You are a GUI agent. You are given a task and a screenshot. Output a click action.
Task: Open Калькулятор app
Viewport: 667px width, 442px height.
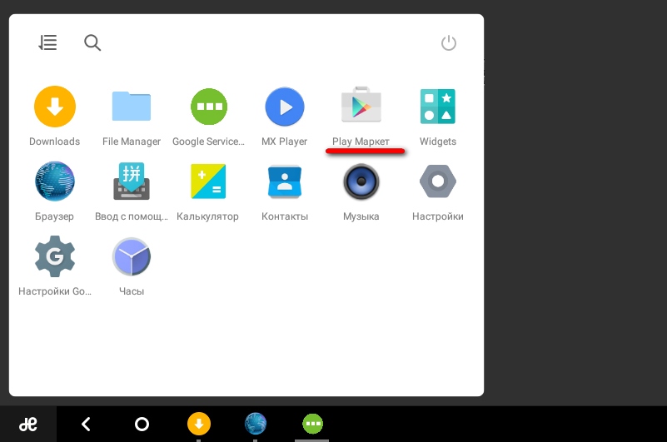pos(208,181)
